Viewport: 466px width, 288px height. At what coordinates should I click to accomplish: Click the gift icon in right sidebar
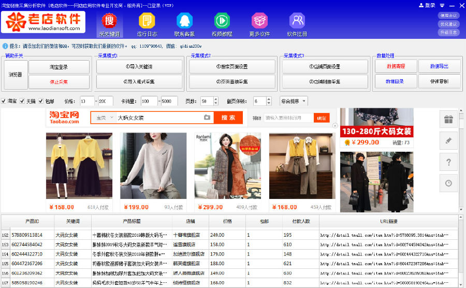[448, 119]
